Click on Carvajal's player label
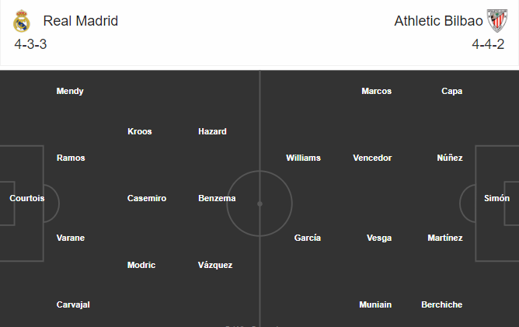 pos(73,304)
